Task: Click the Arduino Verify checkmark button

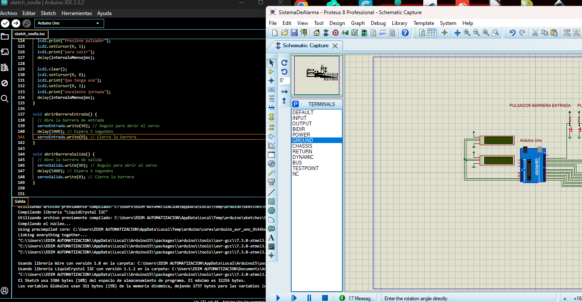Action: (x=5, y=23)
